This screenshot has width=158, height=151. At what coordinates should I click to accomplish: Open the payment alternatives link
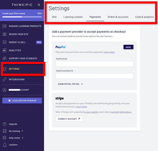coord(121,112)
